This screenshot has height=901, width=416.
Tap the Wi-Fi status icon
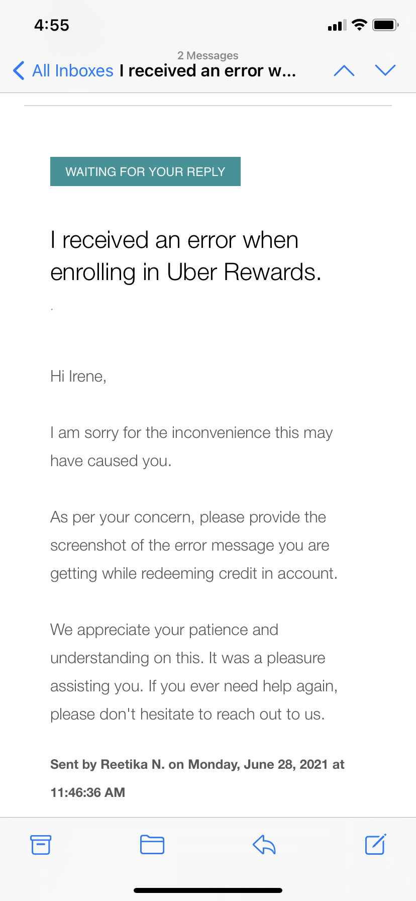(x=359, y=25)
